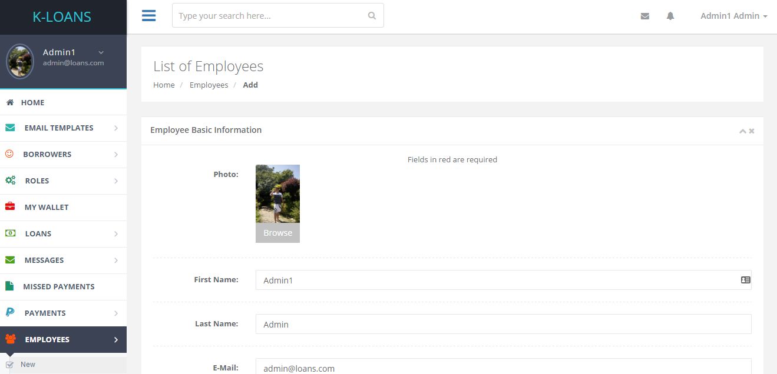Click the Email Templates envelope icon

[x=10, y=128]
